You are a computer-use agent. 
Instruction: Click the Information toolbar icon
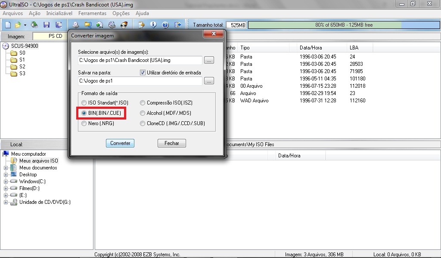153,25
